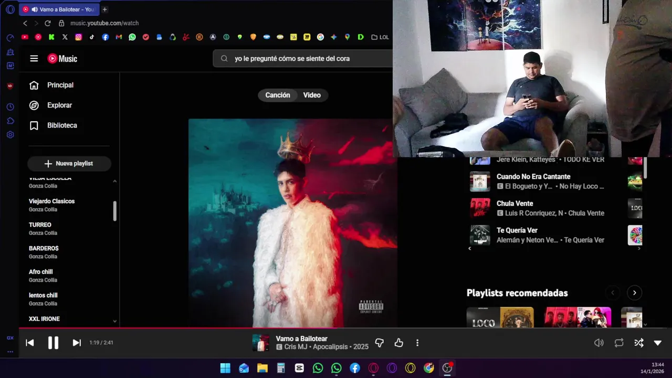Open OBS Studio from the taskbar
This screenshot has height=378, width=672.
447,368
